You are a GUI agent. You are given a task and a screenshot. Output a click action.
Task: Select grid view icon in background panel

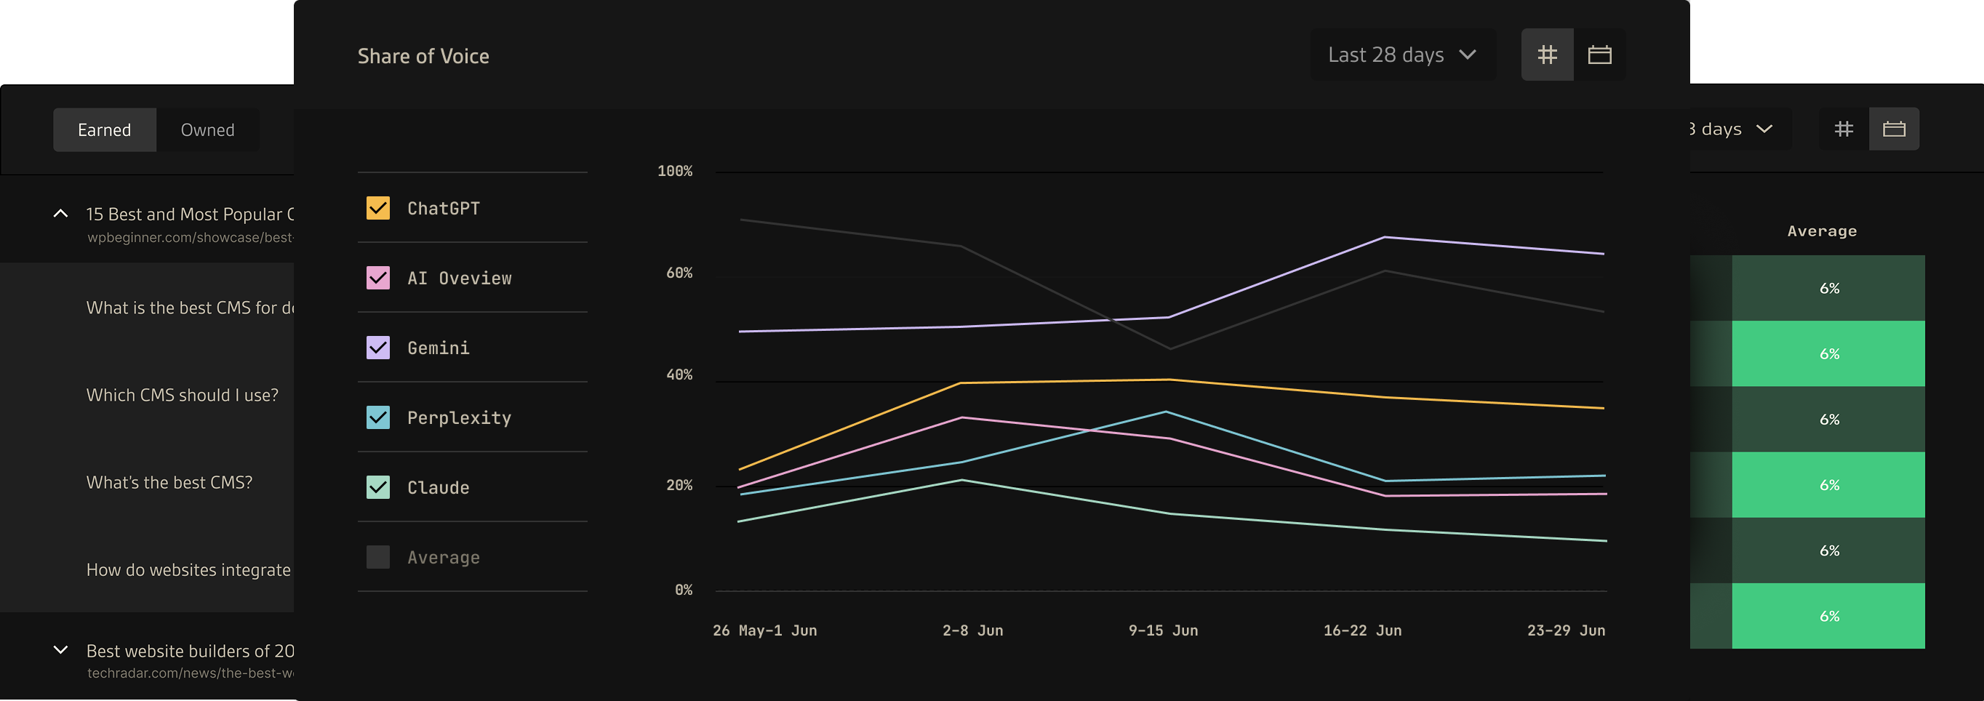click(x=1844, y=129)
